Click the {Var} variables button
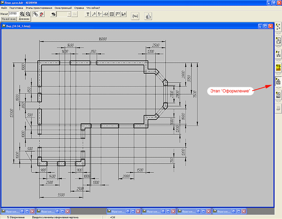The image size is (282, 219). [x=135, y=16]
